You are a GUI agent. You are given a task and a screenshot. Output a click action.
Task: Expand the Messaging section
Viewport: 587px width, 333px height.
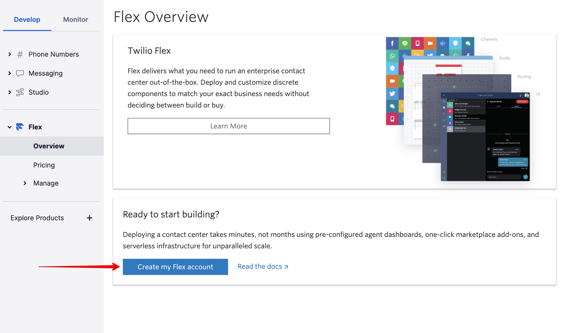click(x=10, y=73)
